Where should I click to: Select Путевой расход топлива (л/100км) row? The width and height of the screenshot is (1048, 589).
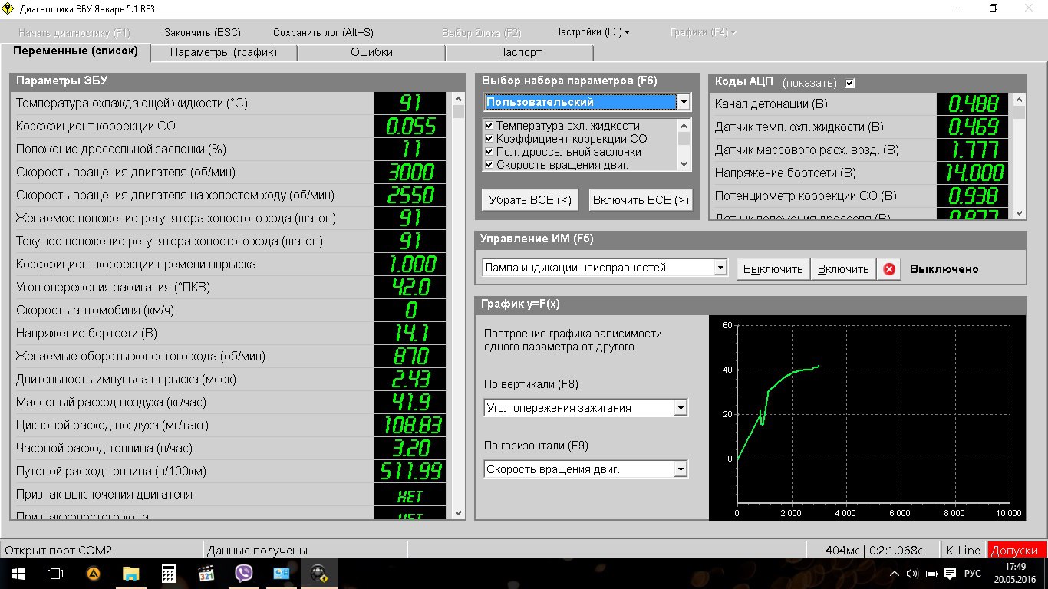click(229, 471)
